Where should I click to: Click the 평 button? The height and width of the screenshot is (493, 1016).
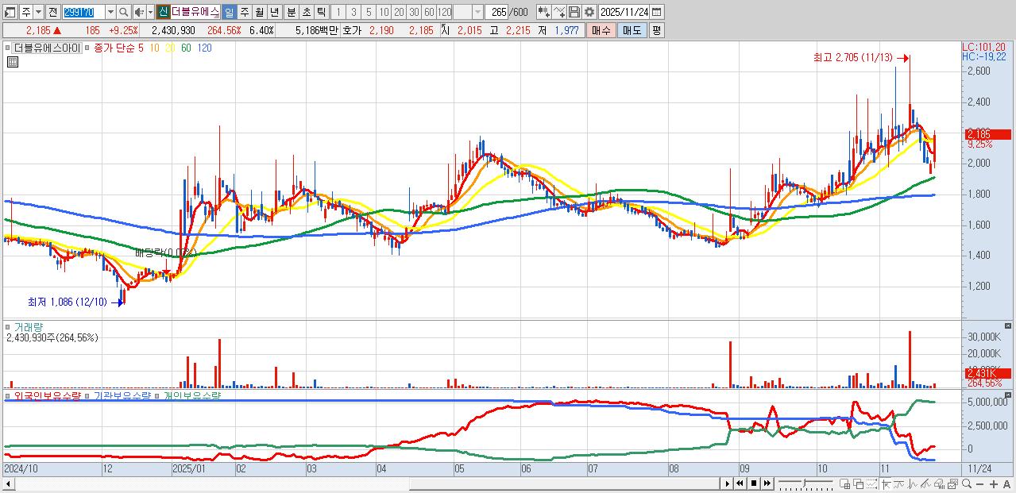(656, 30)
